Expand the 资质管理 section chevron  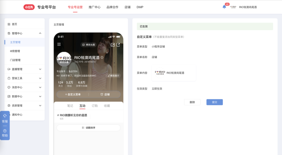tap(40, 106)
